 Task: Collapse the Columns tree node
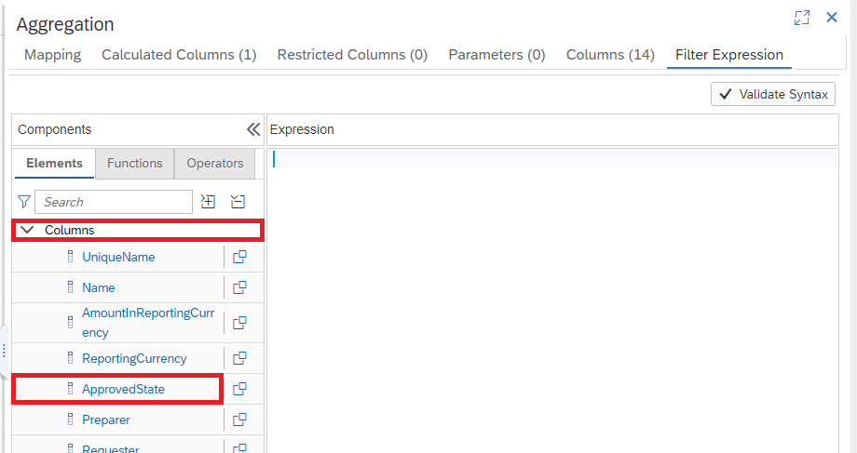pos(27,230)
